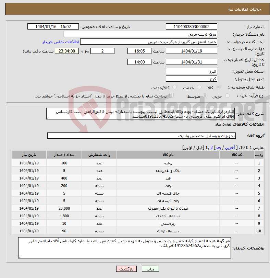This screenshot has width=270, height=278.
Task: Select چای کیسه ای in row 5
Action: pos(168,193)
